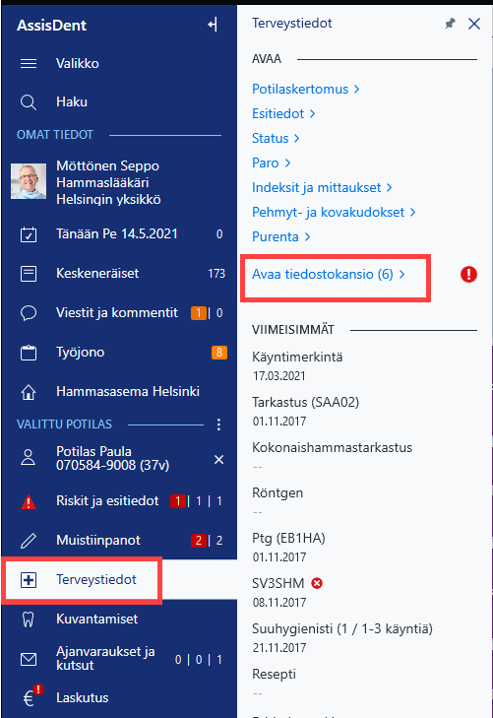Image resolution: width=493 pixels, height=718 pixels.
Task: Expand Pehmyt- ja kovakudokset chevron
Action: point(412,212)
